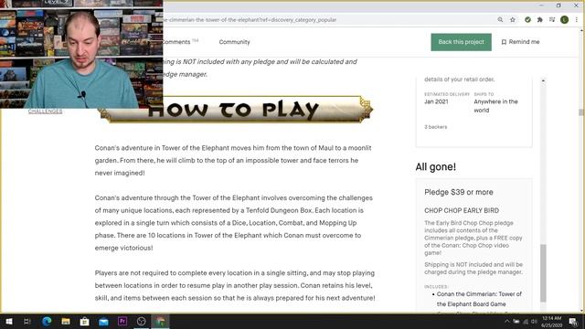Open the Mail app from the taskbar
Image resolution: width=585 pixels, height=329 pixels.
103,321
